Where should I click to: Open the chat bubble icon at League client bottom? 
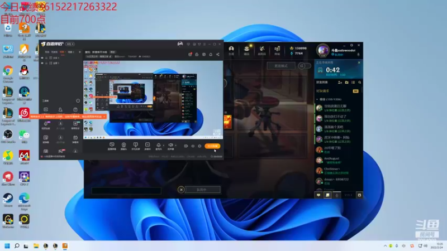point(318,195)
